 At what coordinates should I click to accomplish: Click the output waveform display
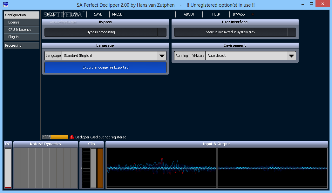(x=272, y=168)
